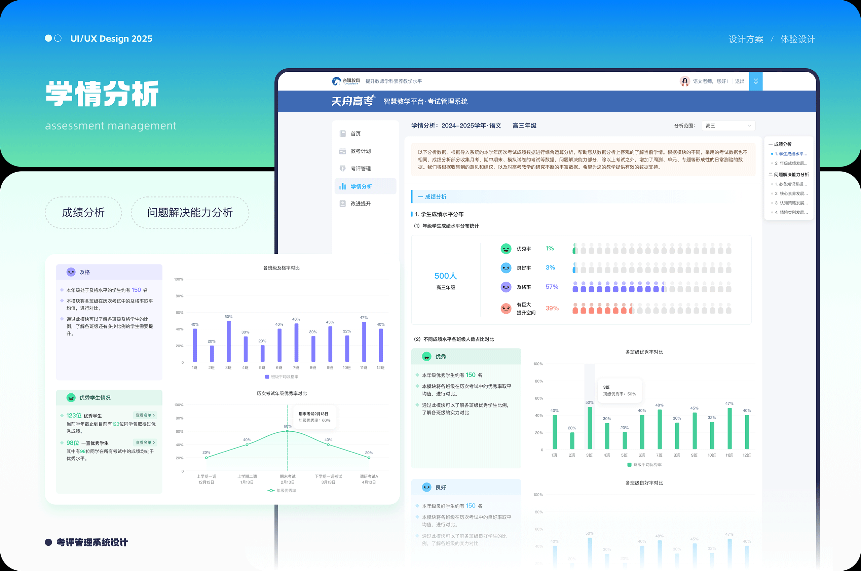This screenshot has height=571, width=861.
Task: Toggle the 班级平均优秀率 legend item
Action: [644, 465]
